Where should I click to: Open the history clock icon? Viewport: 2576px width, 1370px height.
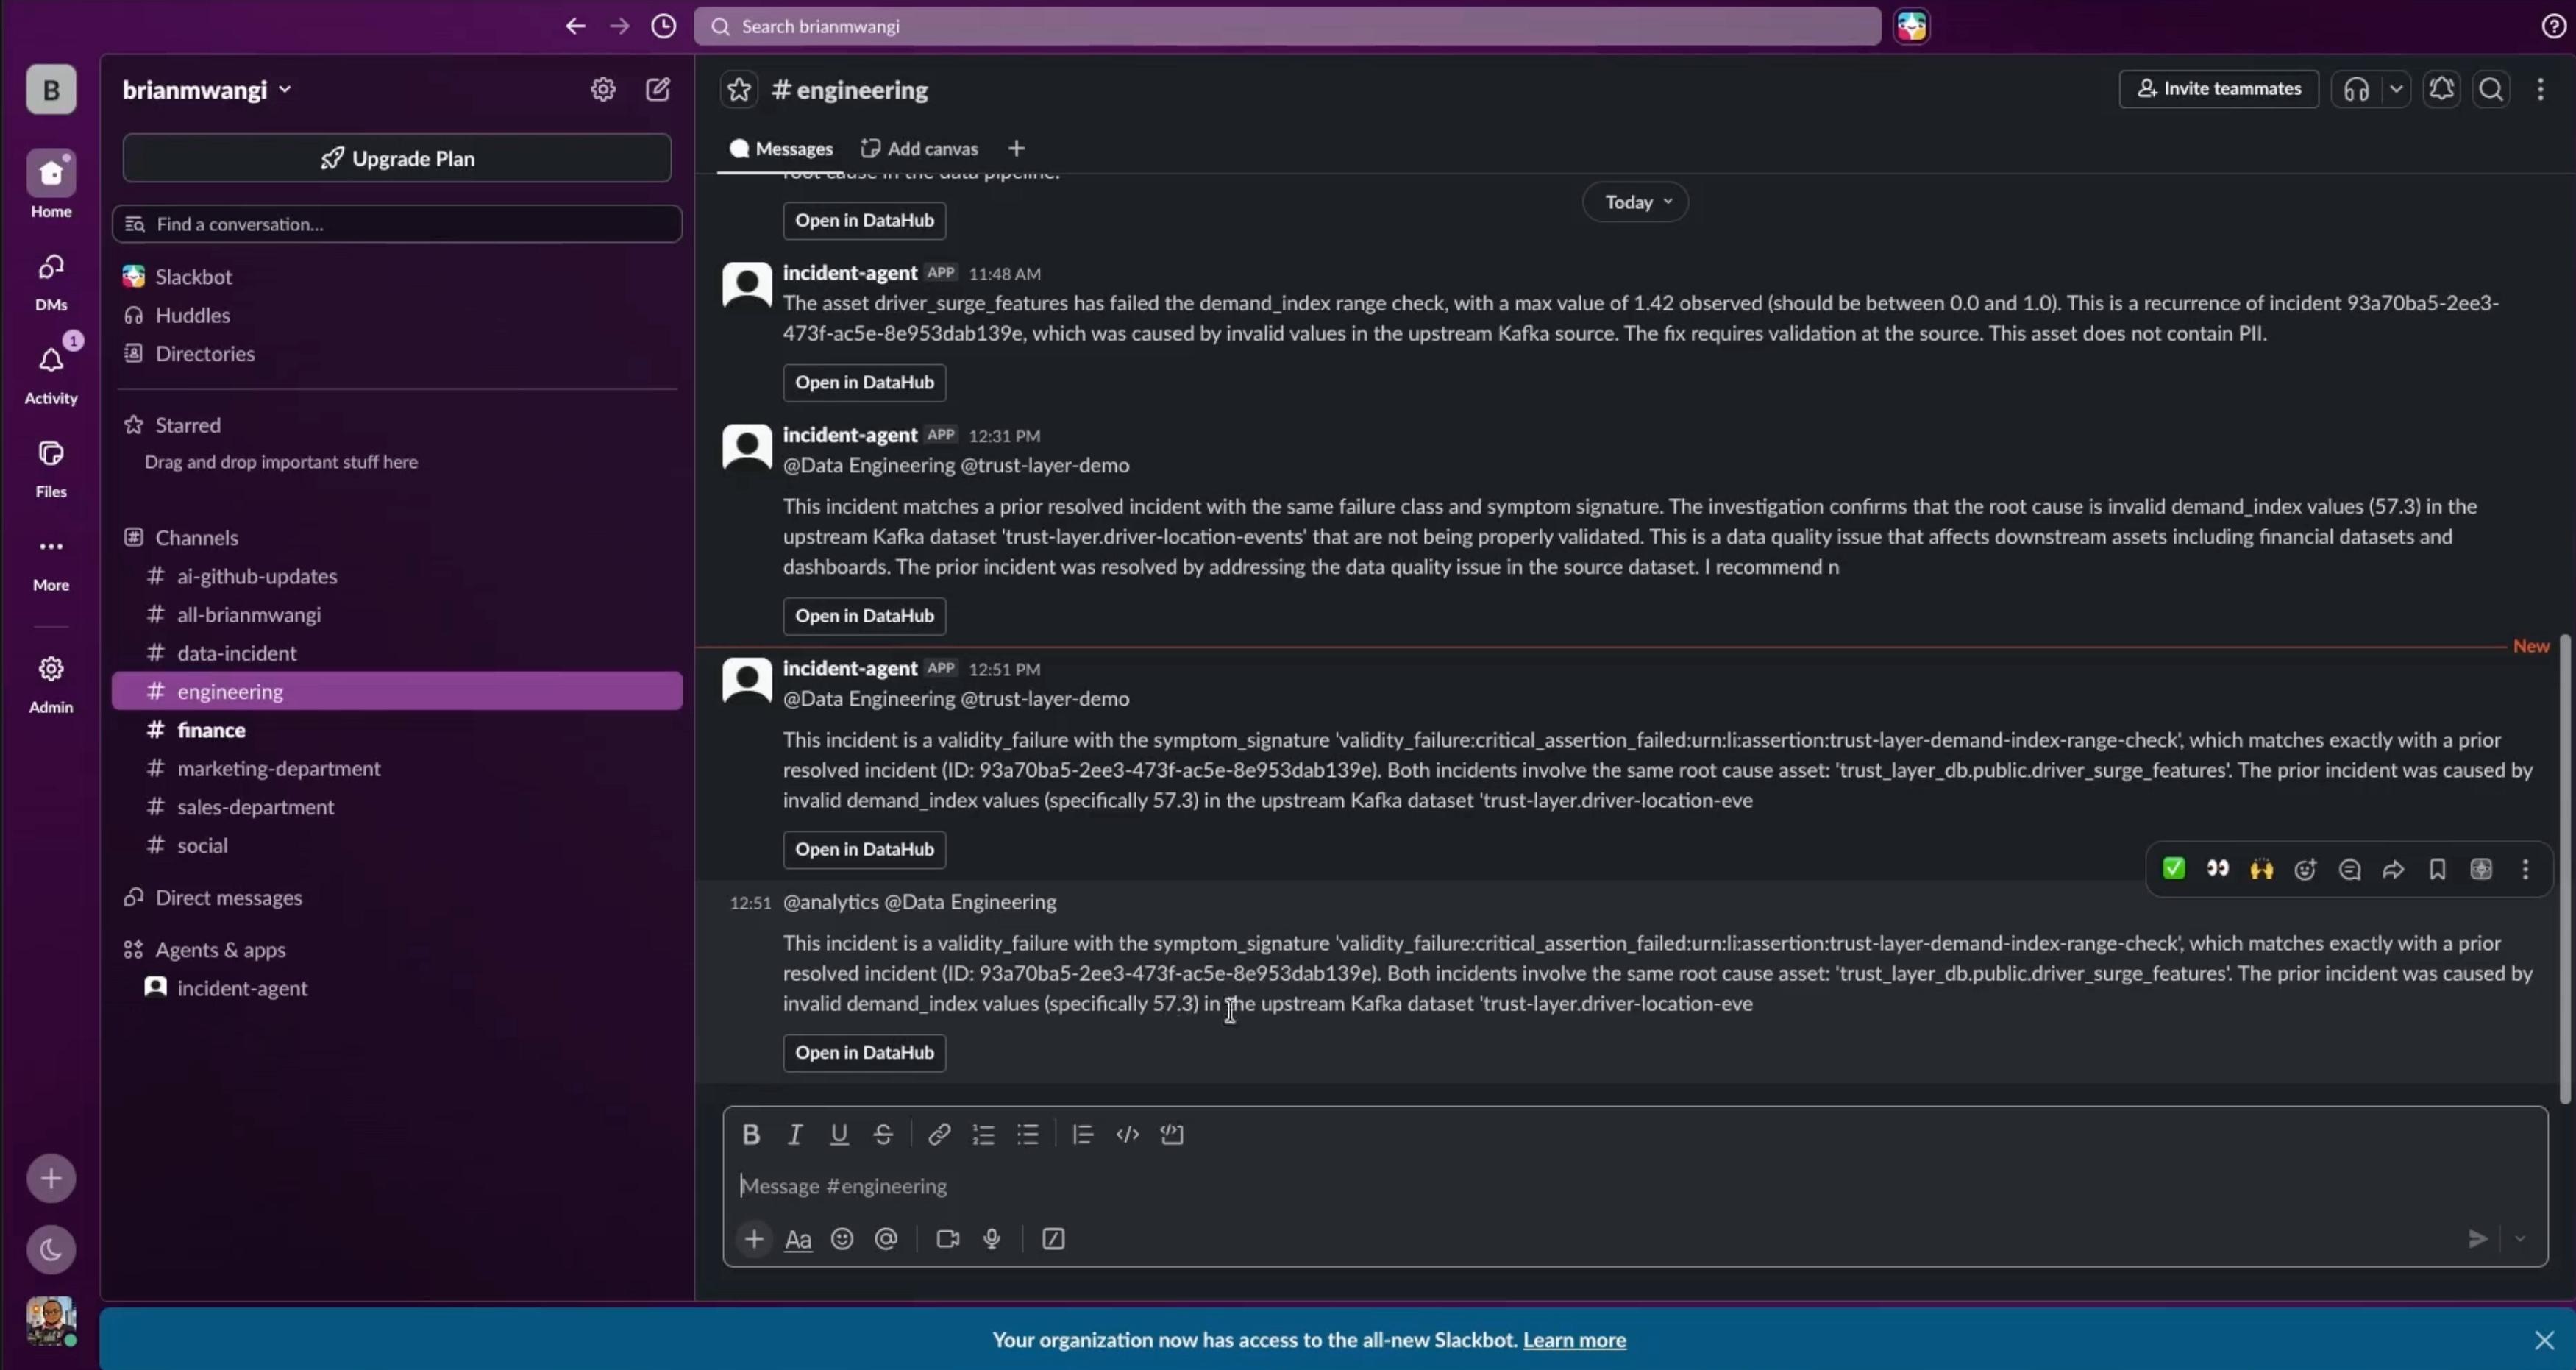[664, 26]
